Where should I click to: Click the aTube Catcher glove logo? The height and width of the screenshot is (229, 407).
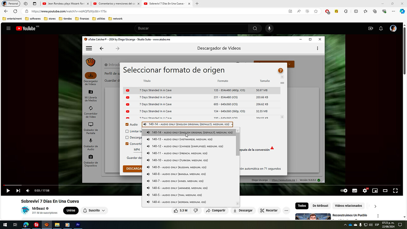tap(91, 62)
